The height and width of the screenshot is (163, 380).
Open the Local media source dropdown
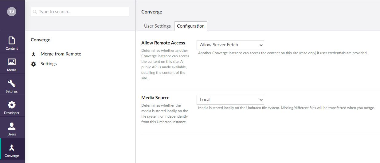point(230,100)
